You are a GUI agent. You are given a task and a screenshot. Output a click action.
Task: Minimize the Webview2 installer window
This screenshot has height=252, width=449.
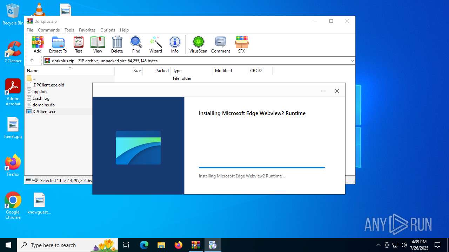[323, 91]
